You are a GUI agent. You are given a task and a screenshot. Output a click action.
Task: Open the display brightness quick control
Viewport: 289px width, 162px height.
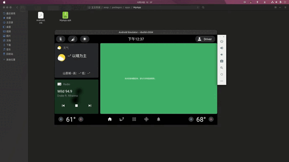click(85, 39)
